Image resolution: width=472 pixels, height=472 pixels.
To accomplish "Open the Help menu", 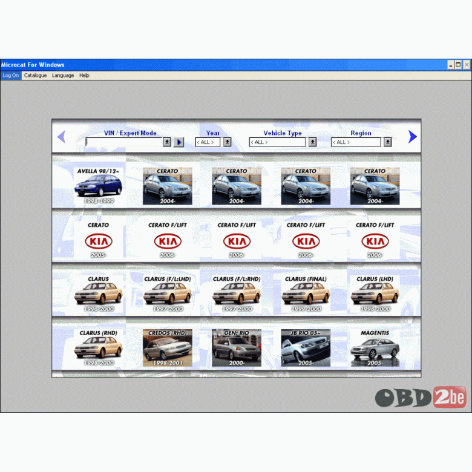I will pos(84,75).
